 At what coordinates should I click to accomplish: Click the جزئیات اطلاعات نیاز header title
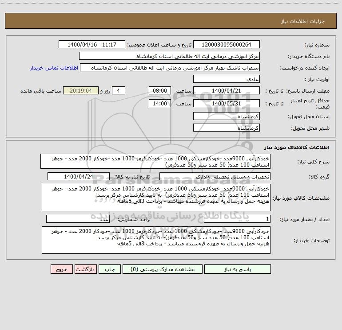point(302,21)
